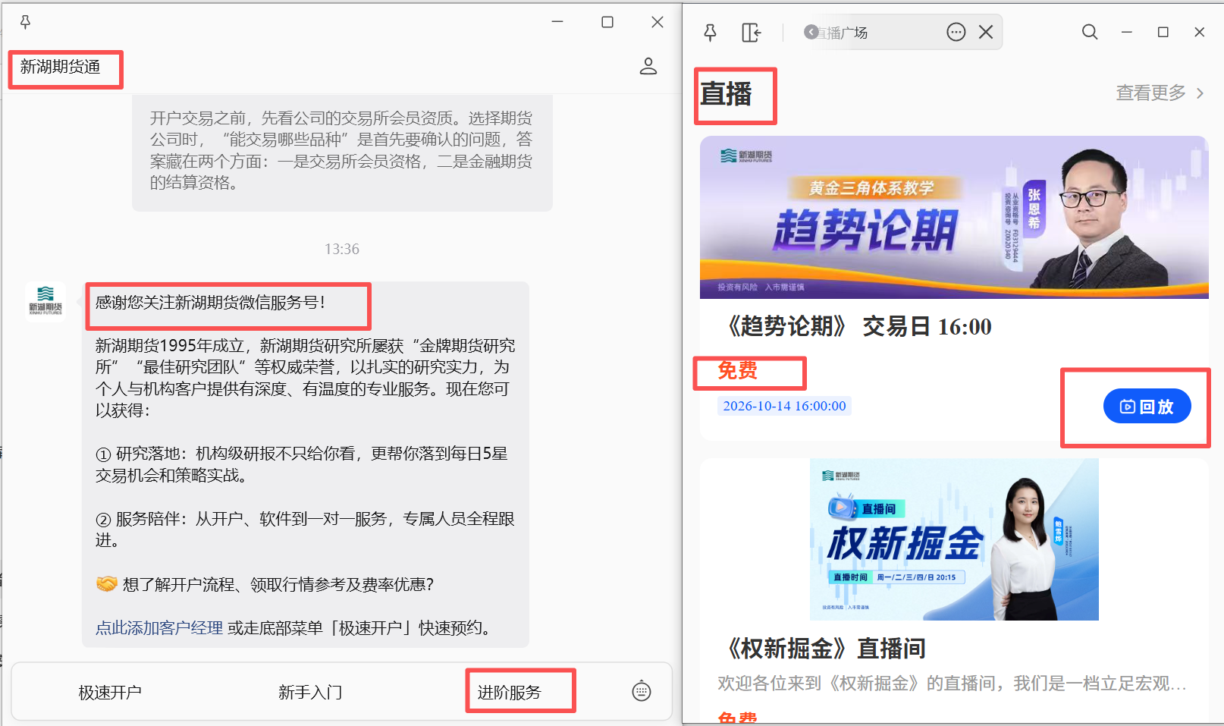The height and width of the screenshot is (726, 1224).
Task: Open the 权新掘金 live room banner image
Action: [x=954, y=539]
